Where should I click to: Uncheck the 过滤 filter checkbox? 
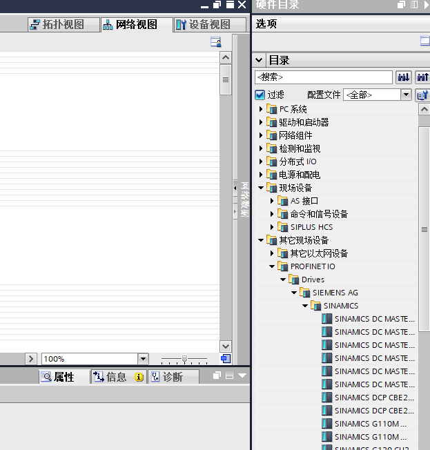260,95
